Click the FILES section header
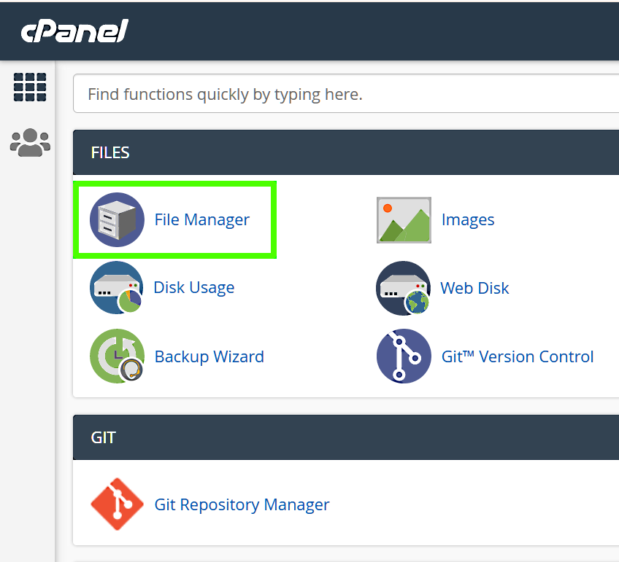 point(110,152)
